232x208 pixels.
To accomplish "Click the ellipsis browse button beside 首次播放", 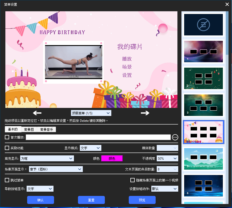I will 175,137.
